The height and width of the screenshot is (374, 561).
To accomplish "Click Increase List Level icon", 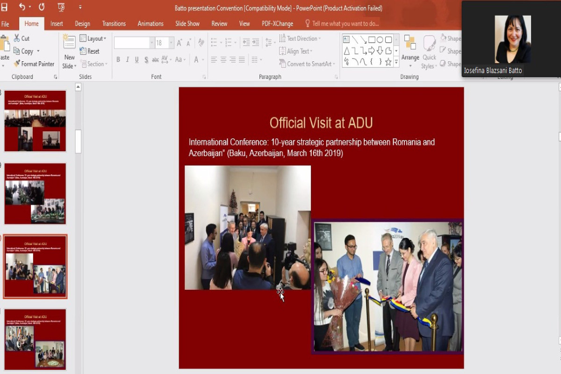I will click(256, 43).
